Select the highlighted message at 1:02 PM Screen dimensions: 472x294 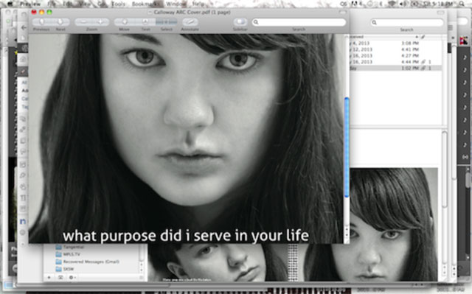(x=395, y=69)
